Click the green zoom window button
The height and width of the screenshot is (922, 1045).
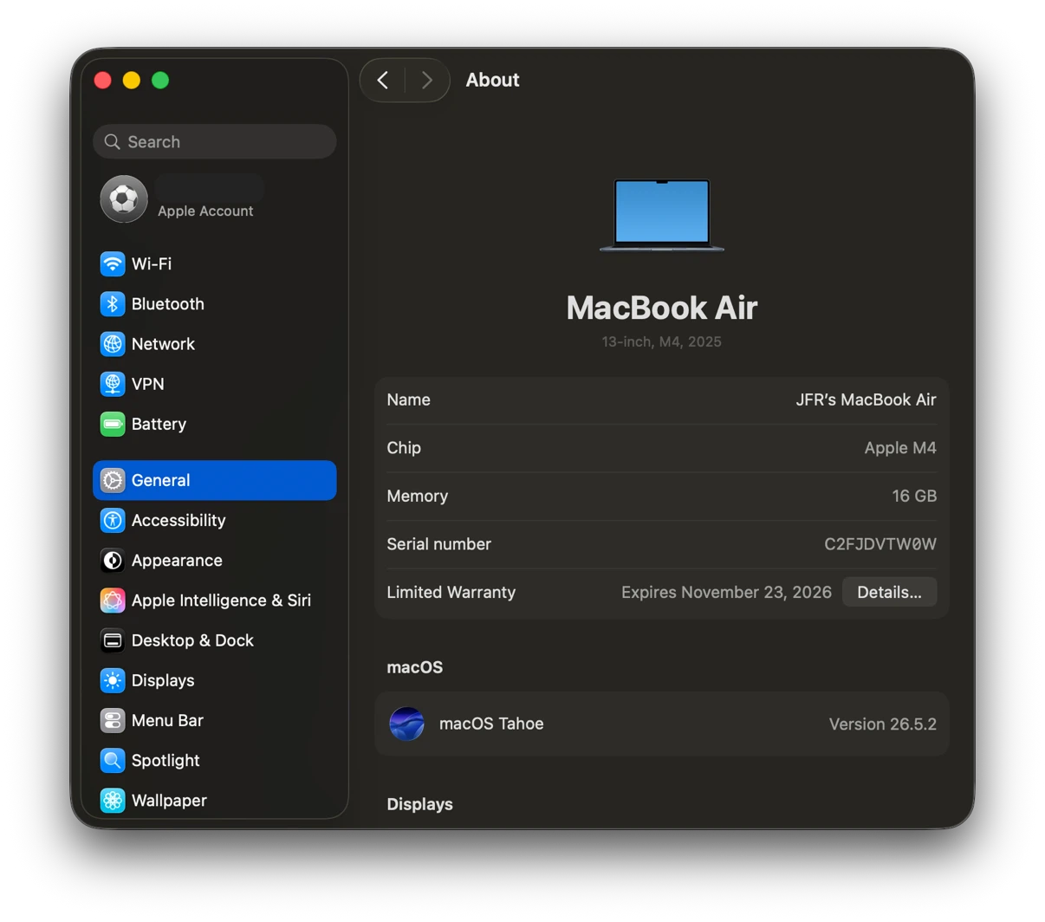(x=160, y=80)
